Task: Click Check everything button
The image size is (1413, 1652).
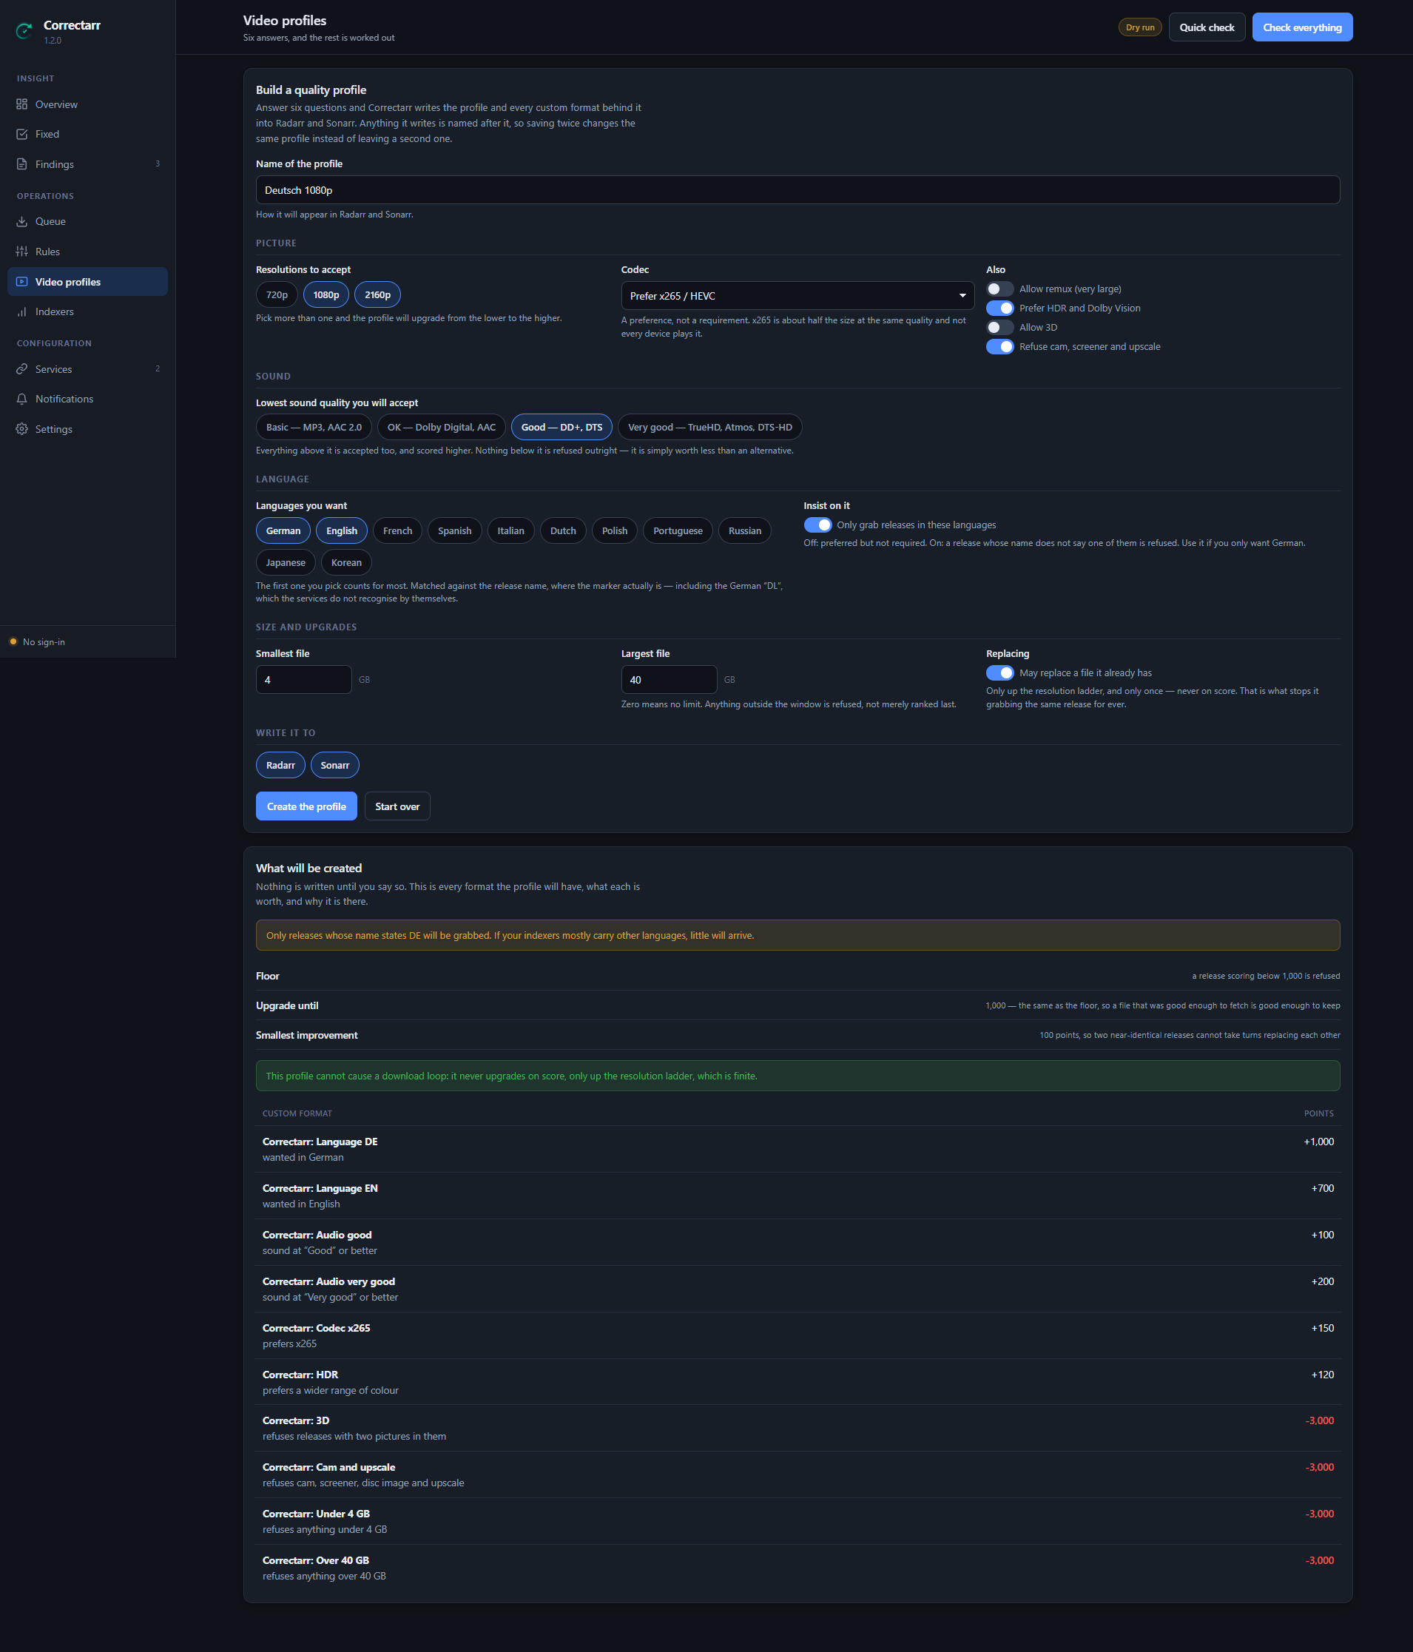Action: pyautogui.click(x=1301, y=27)
